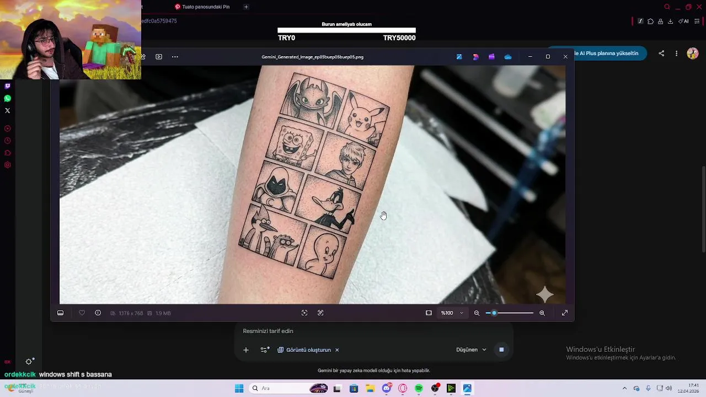
Task: Open the Photos app taskbar icon
Action: pos(467,388)
